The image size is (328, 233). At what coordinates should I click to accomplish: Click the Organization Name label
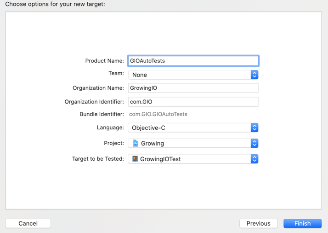click(x=98, y=88)
